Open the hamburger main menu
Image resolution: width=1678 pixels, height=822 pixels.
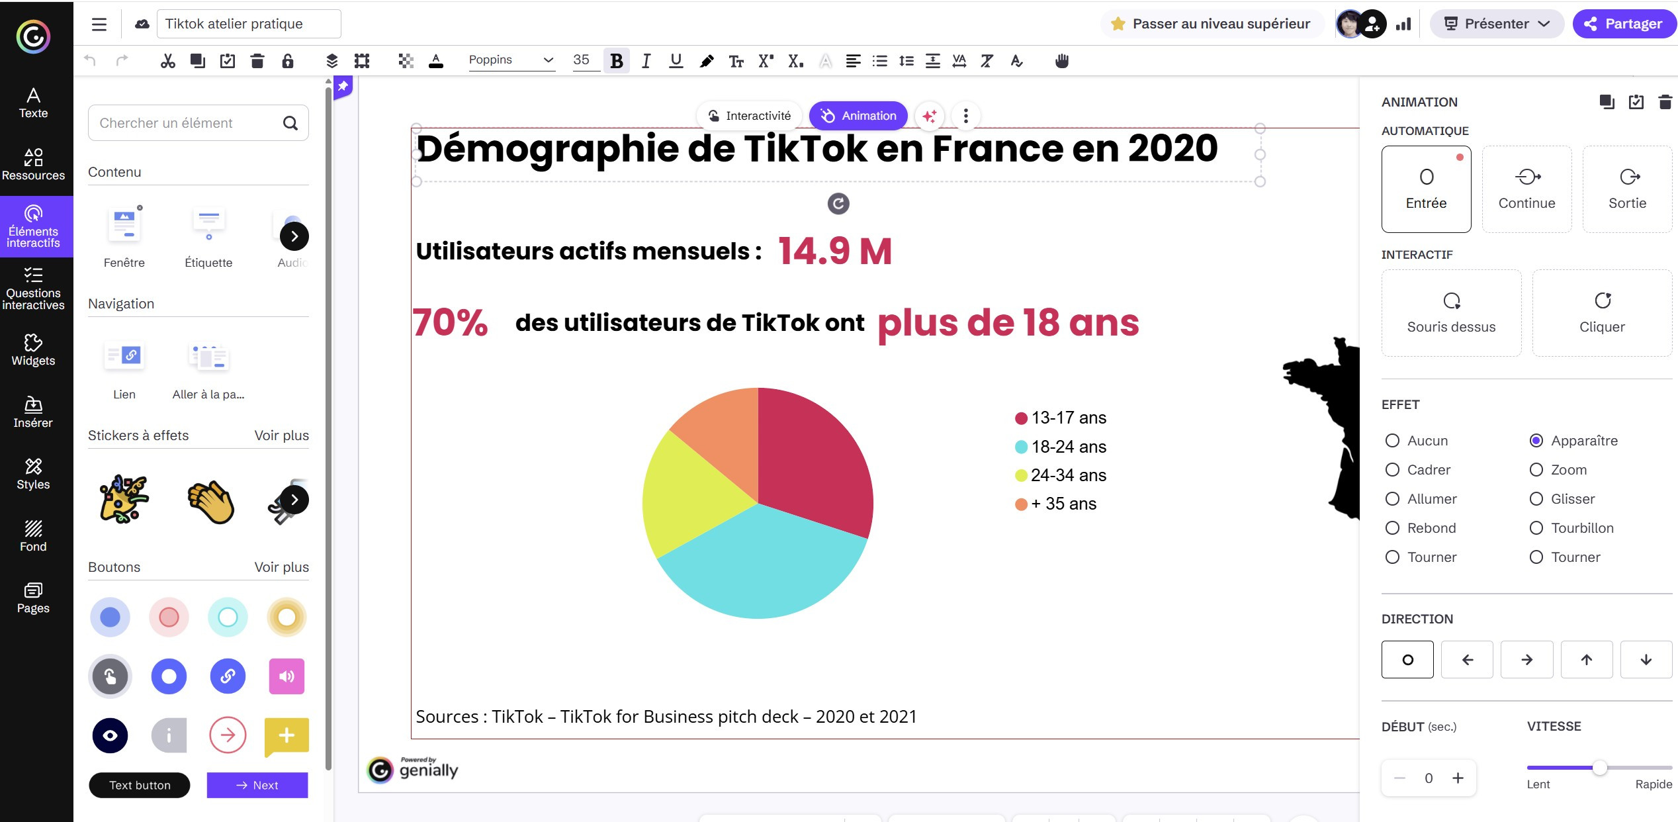pyautogui.click(x=99, y=24)
